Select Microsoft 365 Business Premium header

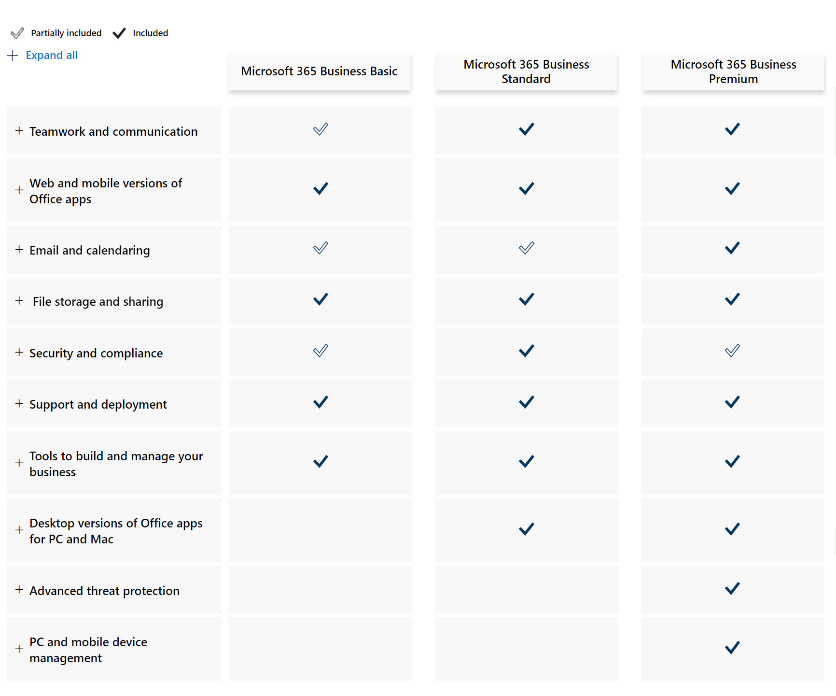coord(733,71)
